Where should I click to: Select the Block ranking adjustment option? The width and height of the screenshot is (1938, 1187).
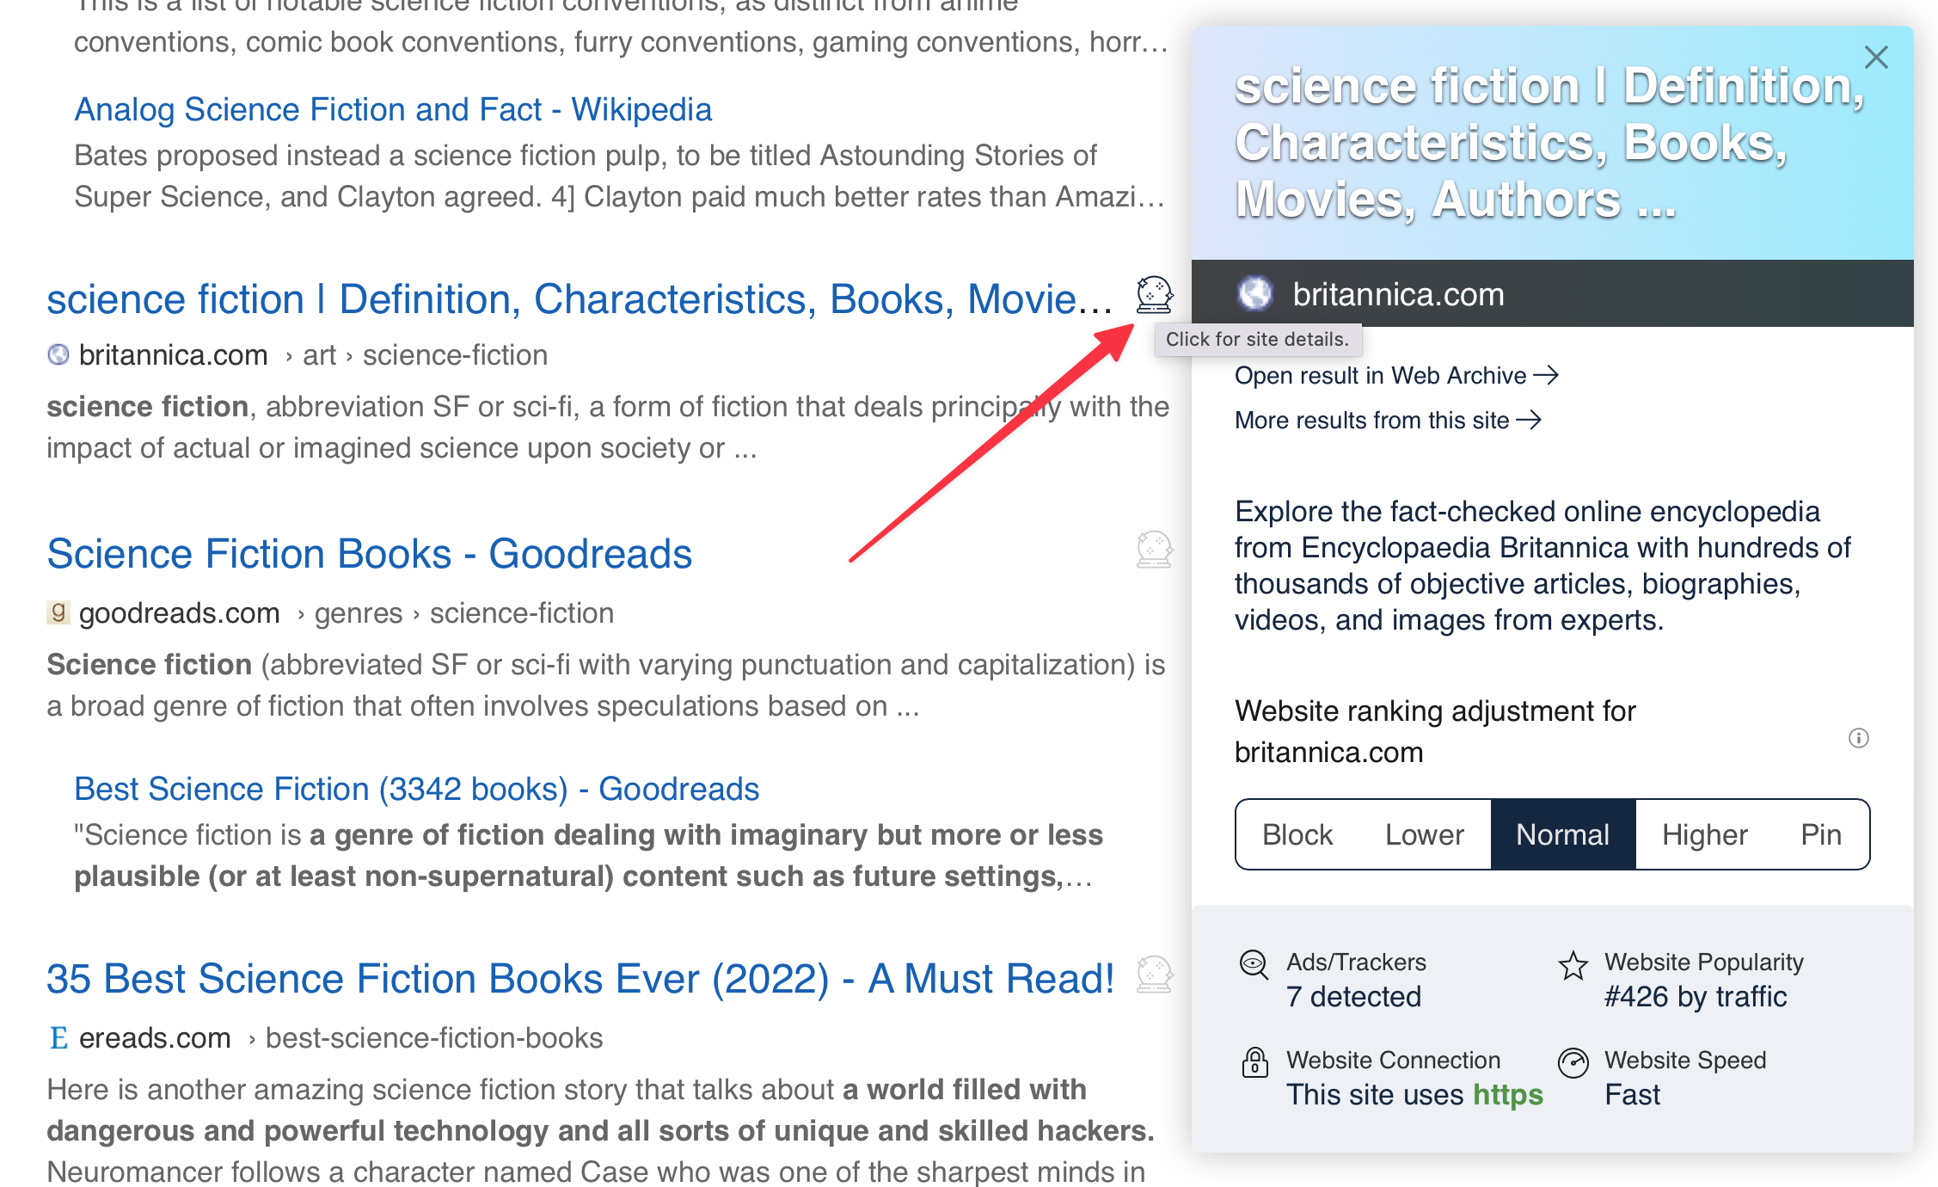coord(1296,833)
